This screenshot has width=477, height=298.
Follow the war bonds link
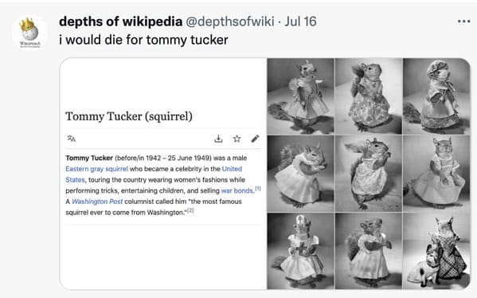237,191
